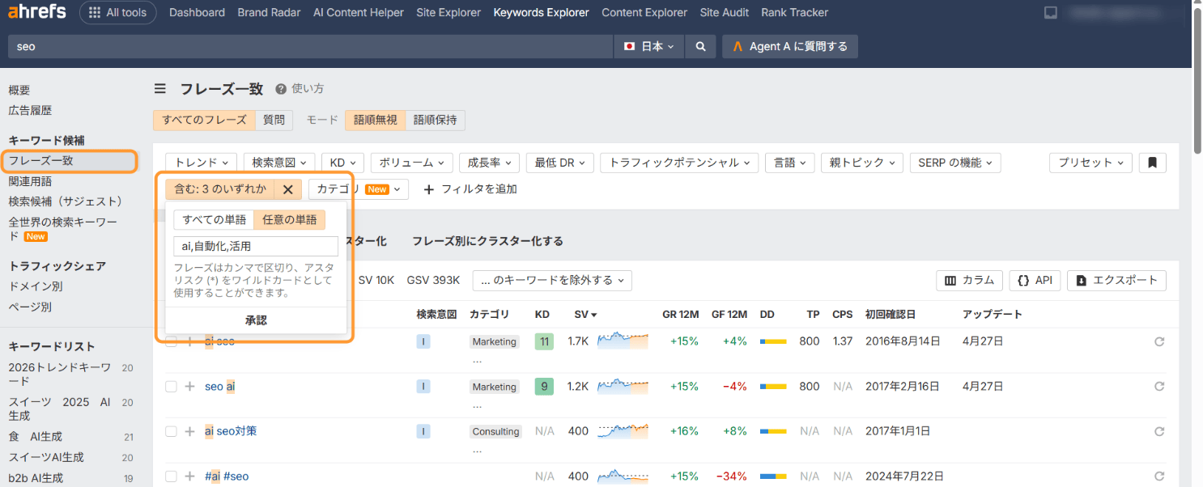Open the トラフィックポテンシャル dropdown

pyautogui.click(x=680, y=163)
